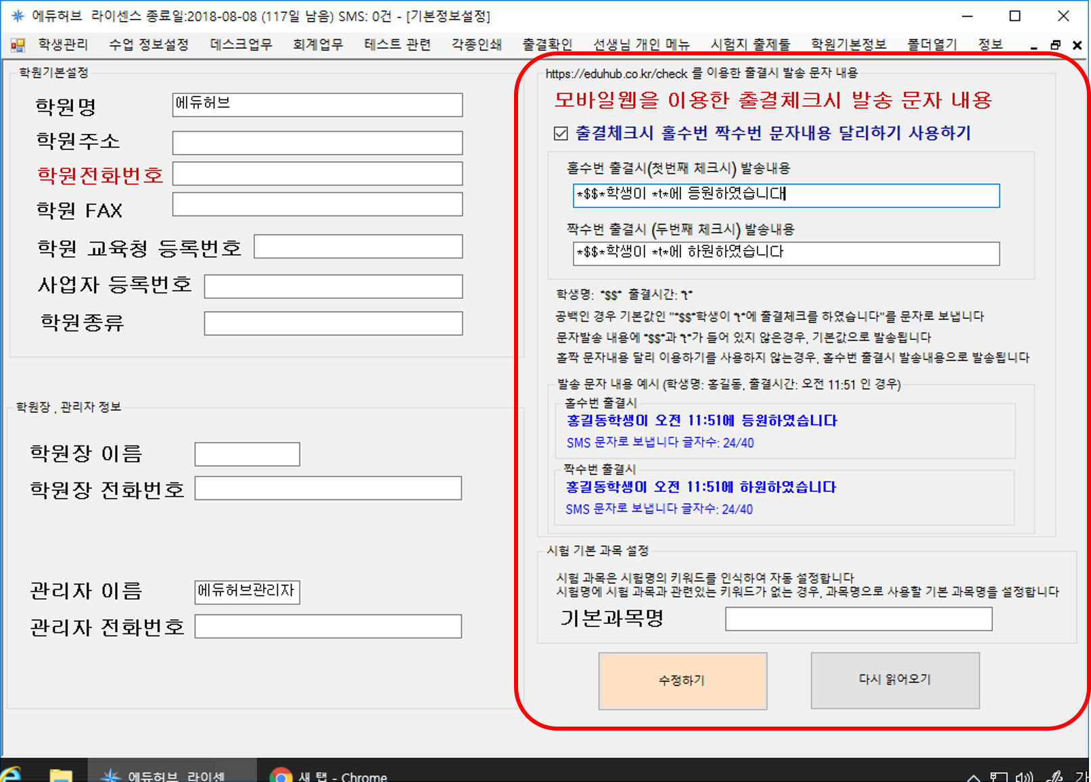
Task: Toggle 출결체크시 홀수번 짝수번 문자내용 달리하기 checkbox
Action: (560, 133)
